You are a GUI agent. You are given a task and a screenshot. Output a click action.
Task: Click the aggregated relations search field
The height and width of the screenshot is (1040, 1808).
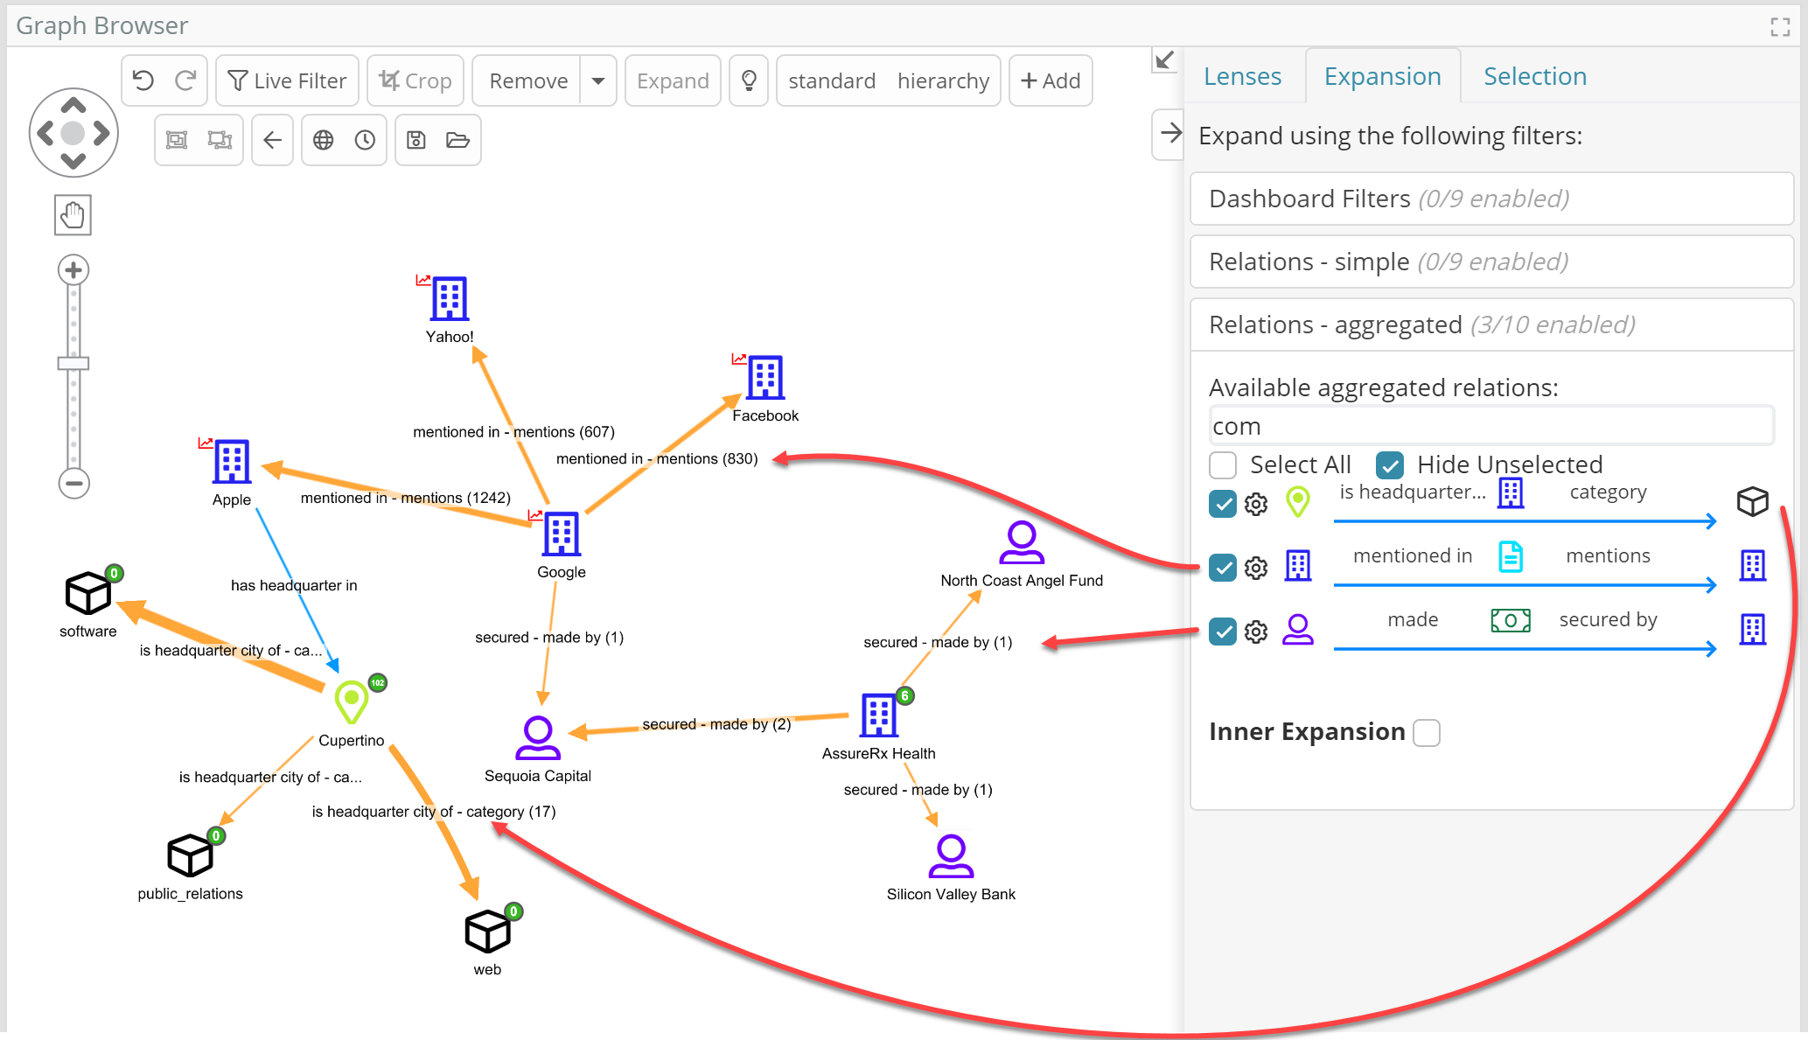coord(1491,426)
